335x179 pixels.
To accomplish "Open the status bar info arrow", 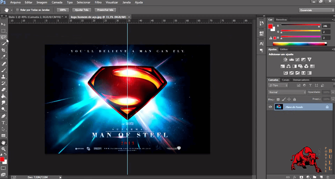I will pos(60,177).
